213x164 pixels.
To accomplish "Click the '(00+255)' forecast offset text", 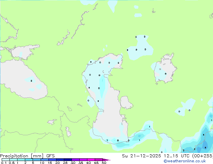I will coord(203,156).
